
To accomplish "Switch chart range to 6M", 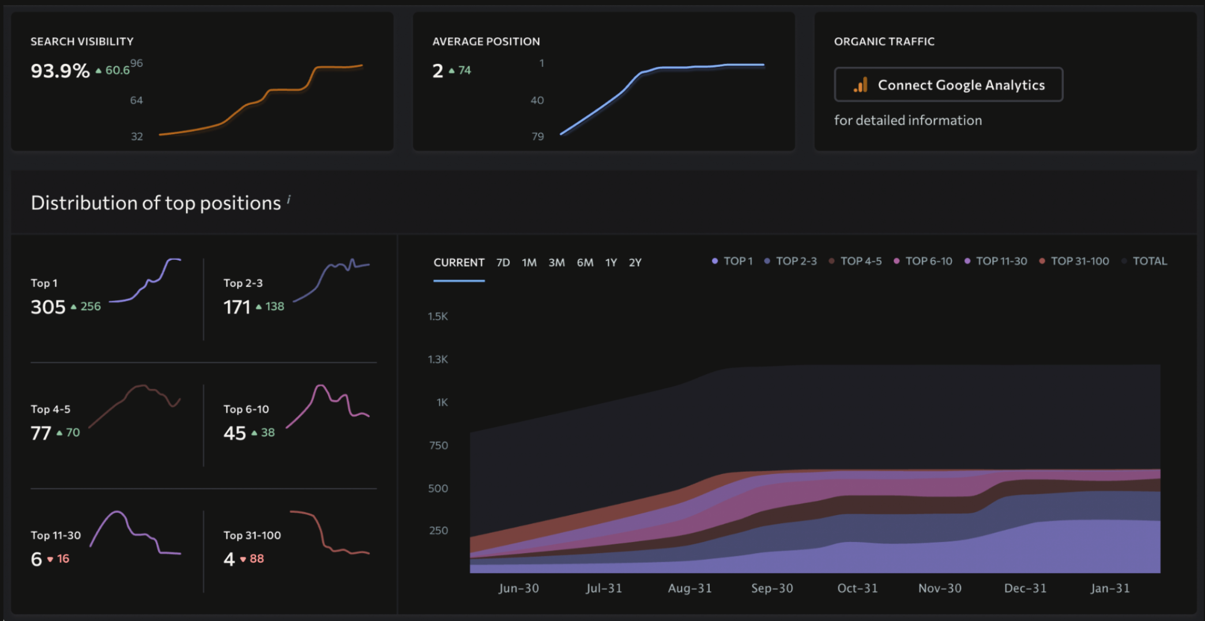I will click(585, 263).
